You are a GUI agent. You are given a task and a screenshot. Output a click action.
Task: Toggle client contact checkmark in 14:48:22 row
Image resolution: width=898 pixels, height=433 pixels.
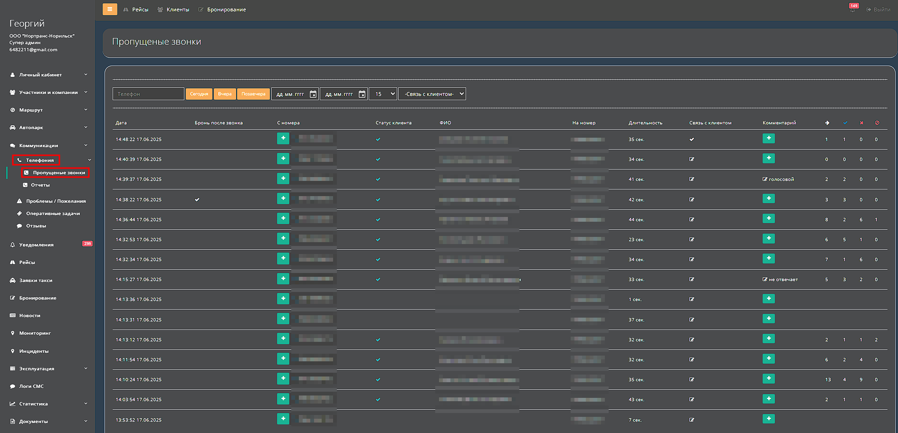692,140
